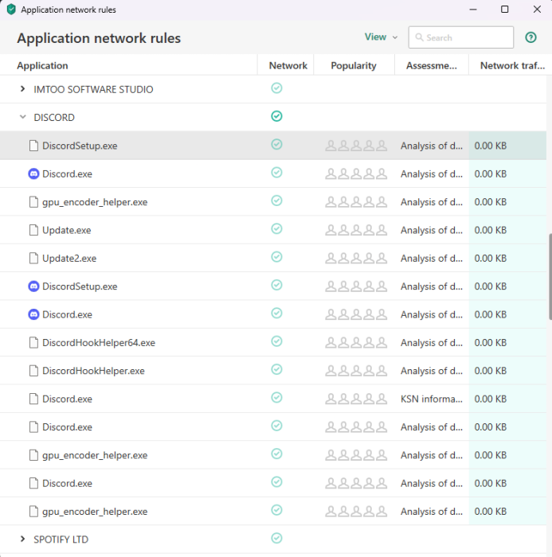
Task: Click network status icon for SPOTIFY LTD
Action: point(276,538)
